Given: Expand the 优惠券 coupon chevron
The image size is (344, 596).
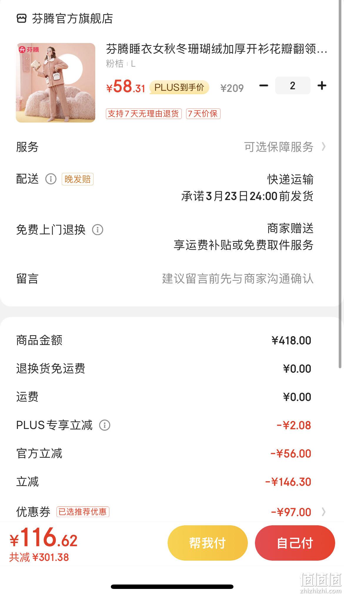Looking at the screenshot, I should click(324, 512).
